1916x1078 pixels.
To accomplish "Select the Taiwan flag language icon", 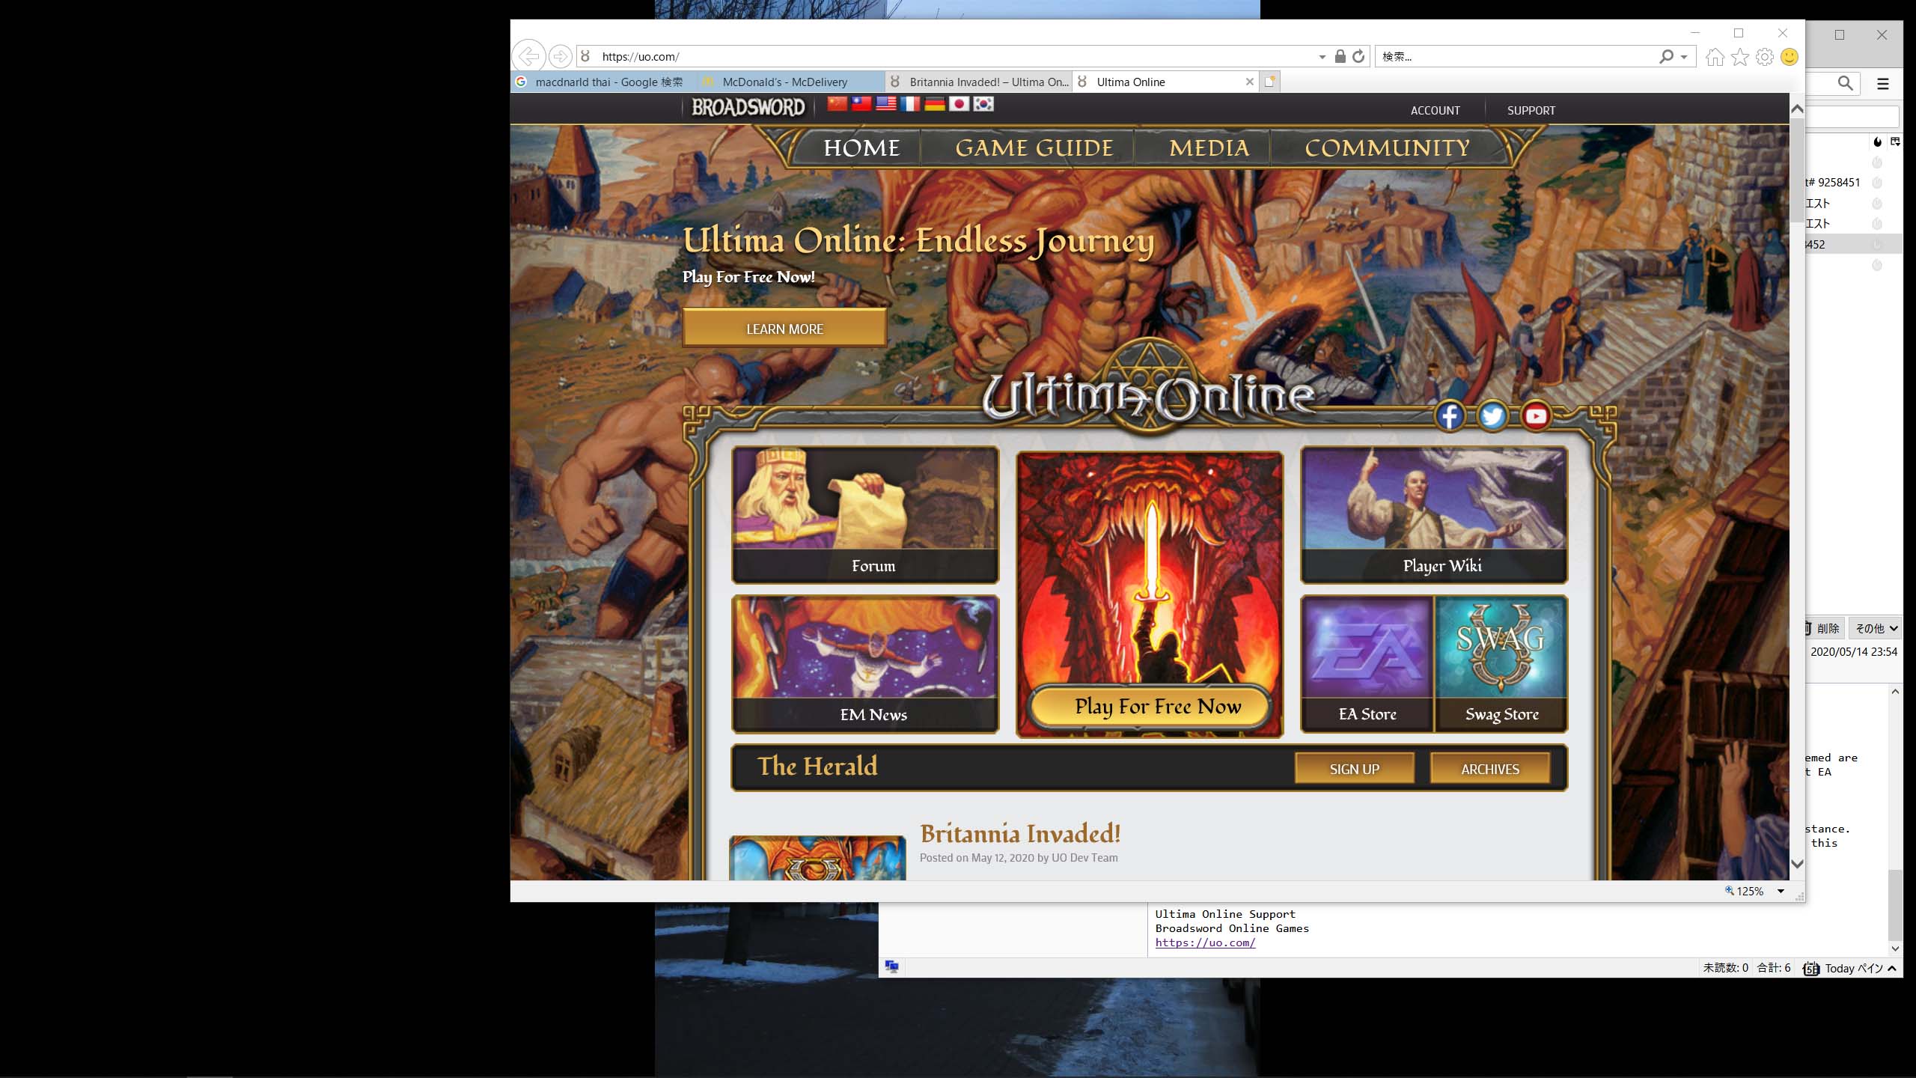I will (861, 103).
